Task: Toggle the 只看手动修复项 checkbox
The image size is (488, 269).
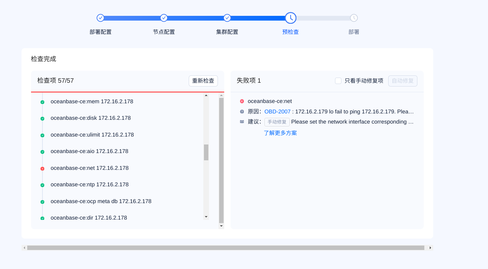Action: click(338, 81)
